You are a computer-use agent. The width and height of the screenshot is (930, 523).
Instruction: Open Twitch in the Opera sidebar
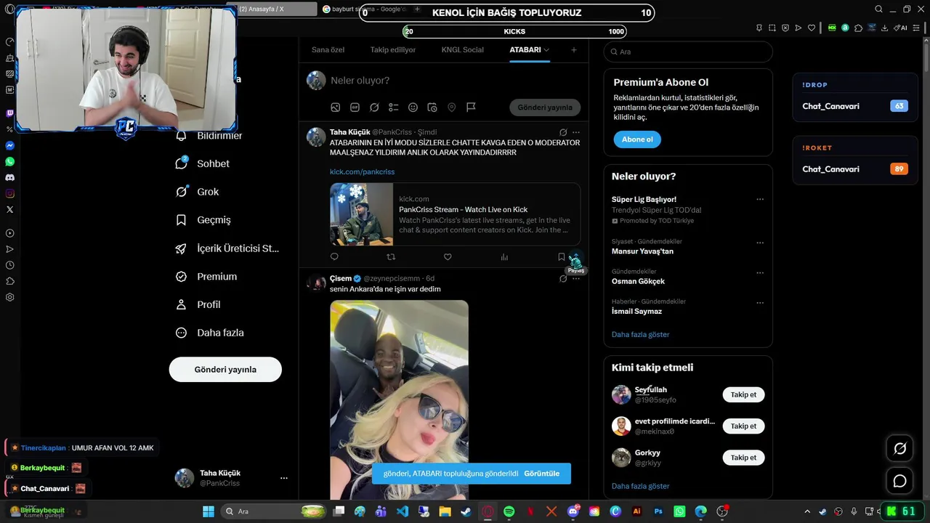pyautogui.click(x=9, y=113)
